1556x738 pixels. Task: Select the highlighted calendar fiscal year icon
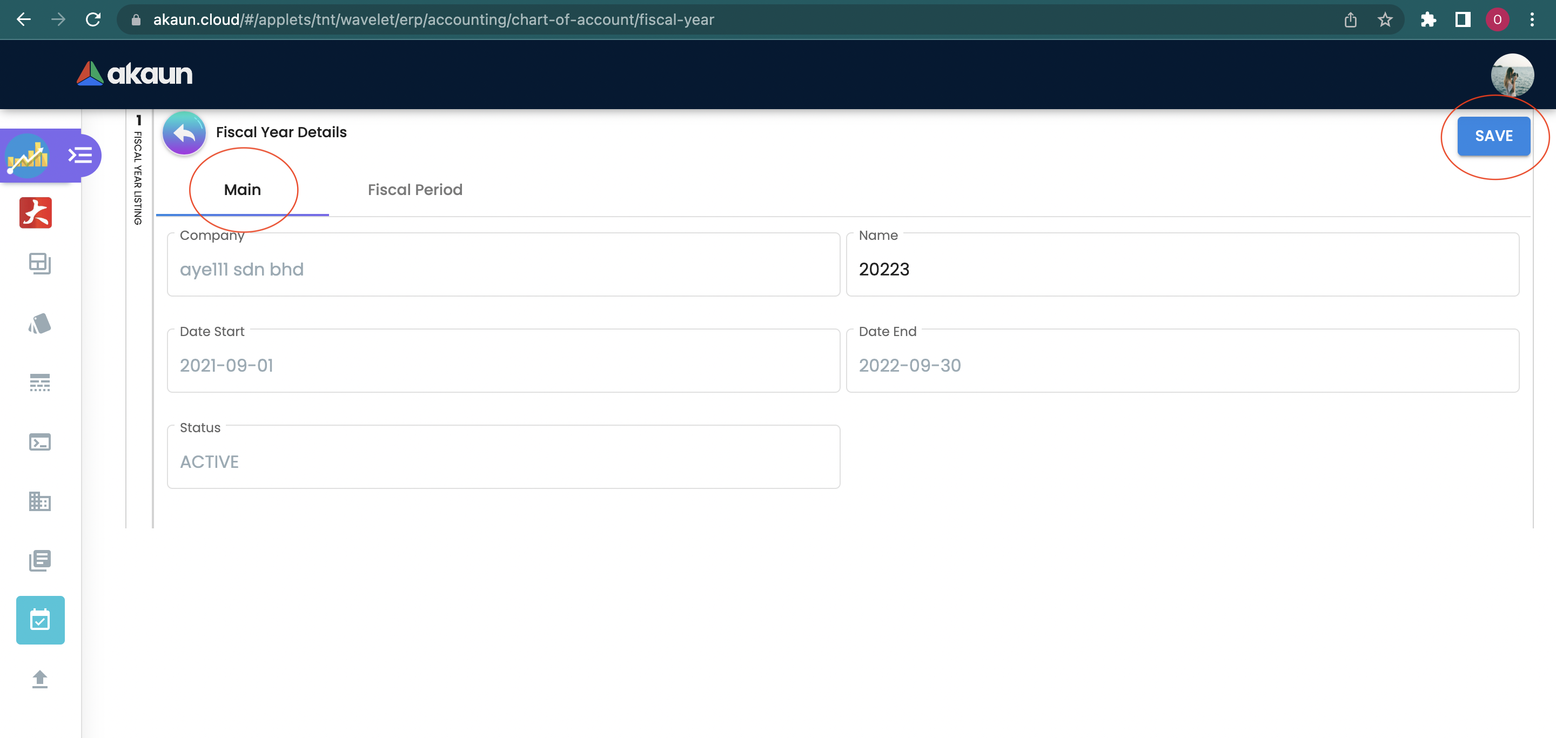[x=40, y=620]
